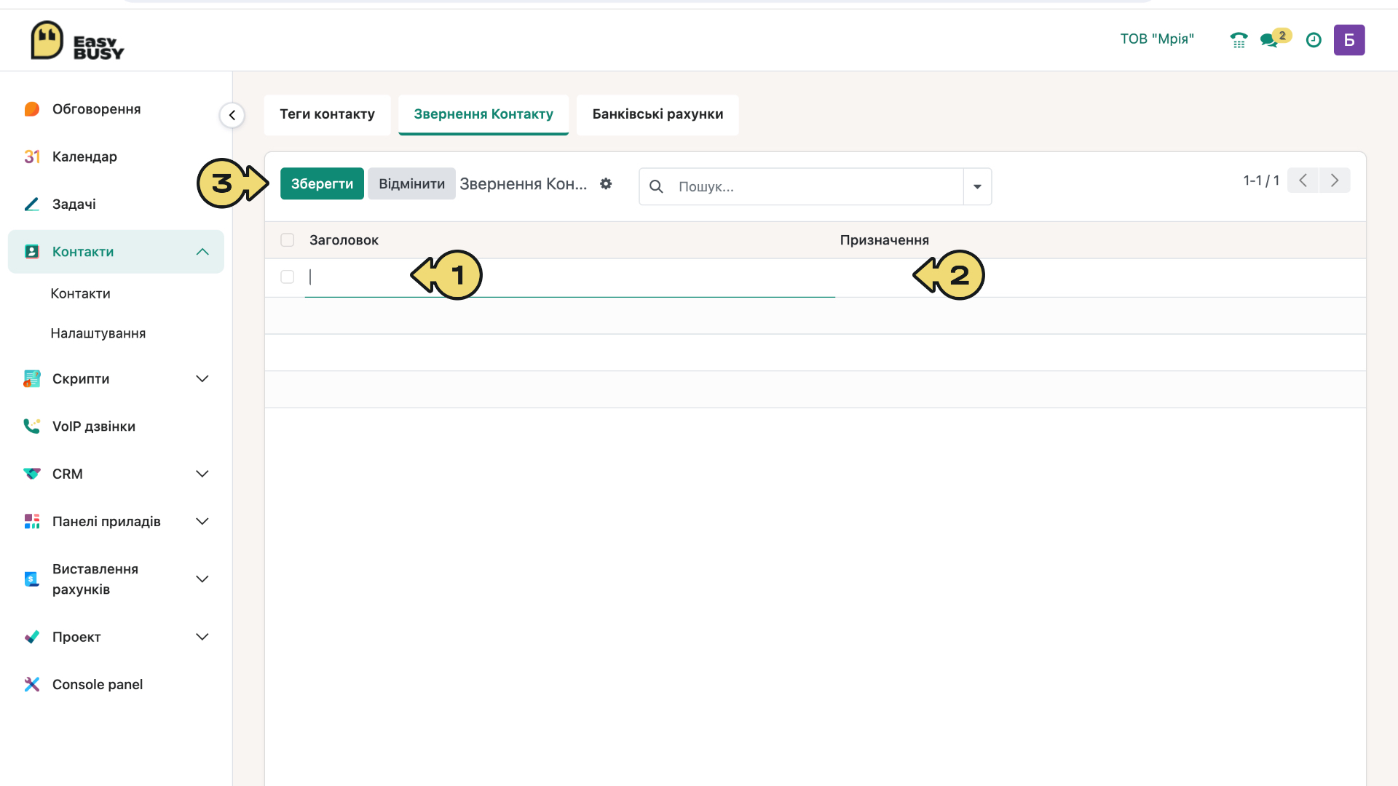
Task: Click the Задачі pencil icon
Action: click(32, 205)
